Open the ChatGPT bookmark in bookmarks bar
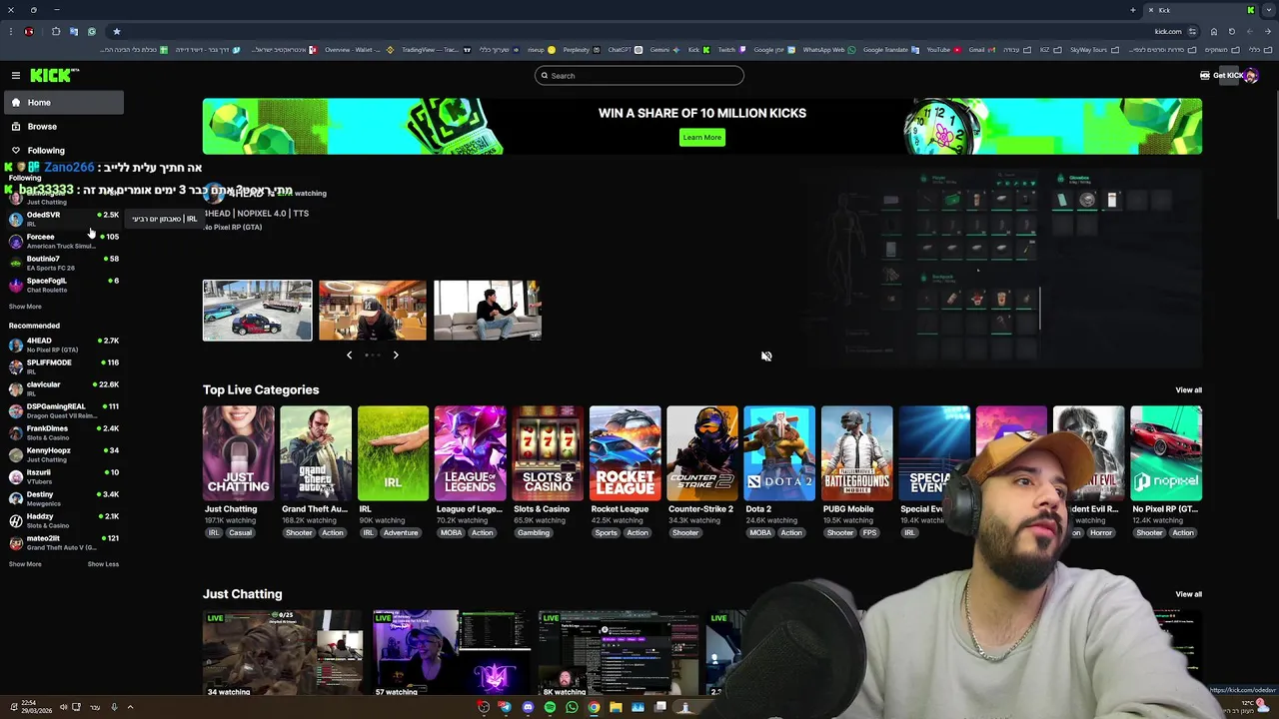Screen dimensions: 1279x719 point(625,49)
